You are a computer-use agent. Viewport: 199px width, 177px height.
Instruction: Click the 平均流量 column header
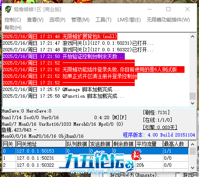[x=149, y=144]
